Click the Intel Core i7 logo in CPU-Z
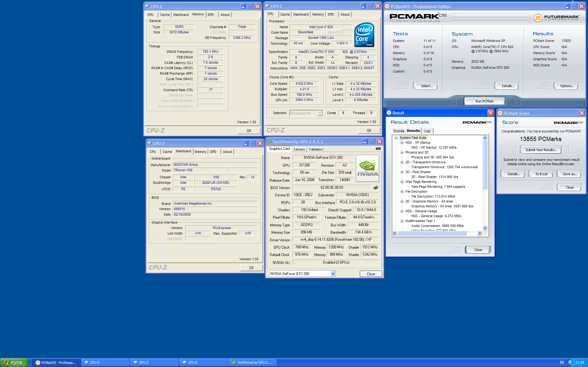 pyautogui.click(x=364, y=35)
